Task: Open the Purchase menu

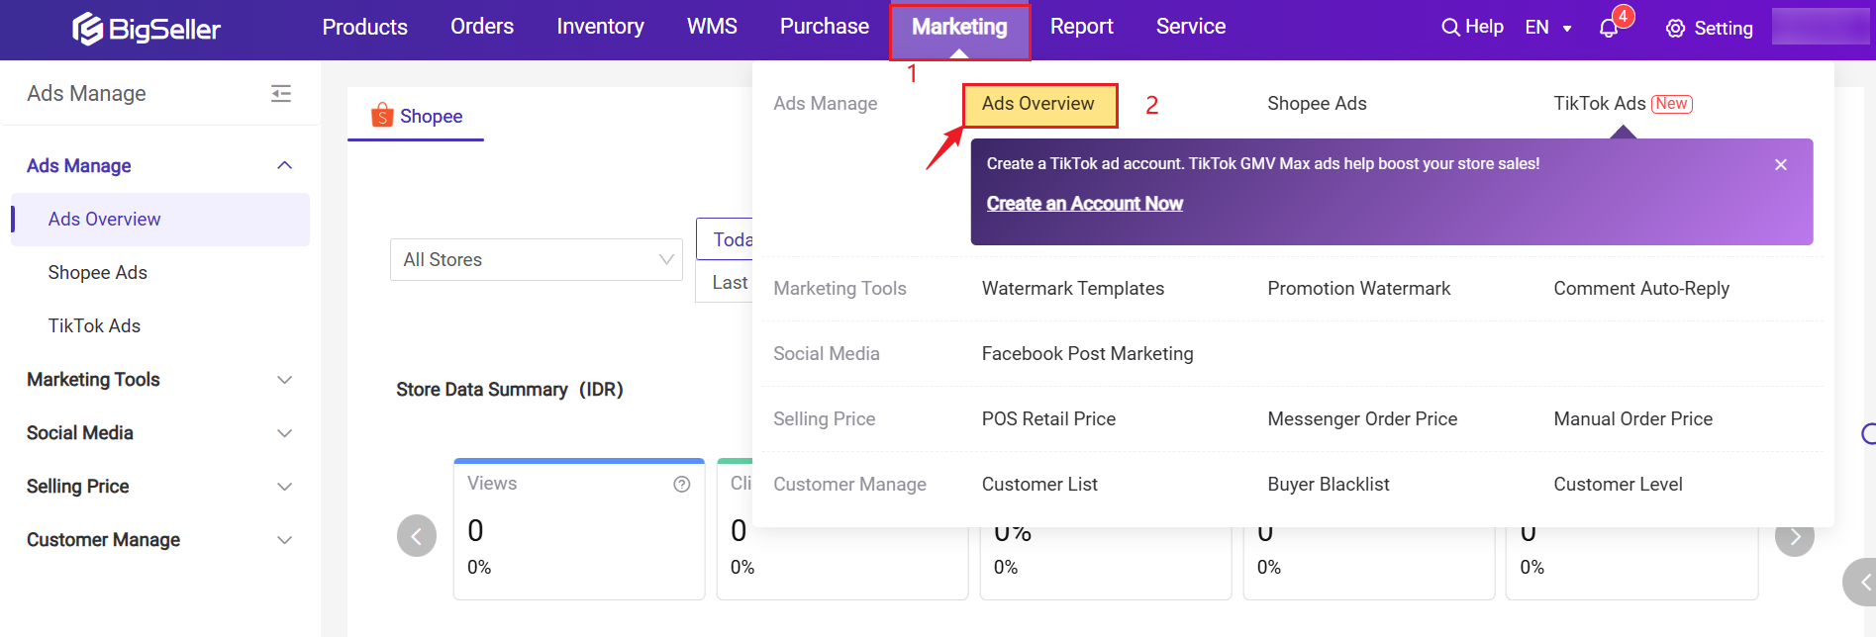Action: 825,27
